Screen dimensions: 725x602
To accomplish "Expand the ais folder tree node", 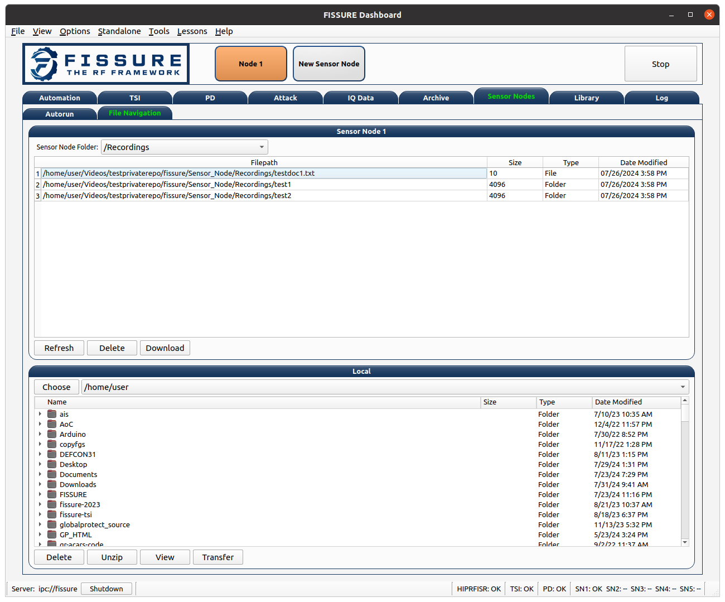I will tap(40, 414).
